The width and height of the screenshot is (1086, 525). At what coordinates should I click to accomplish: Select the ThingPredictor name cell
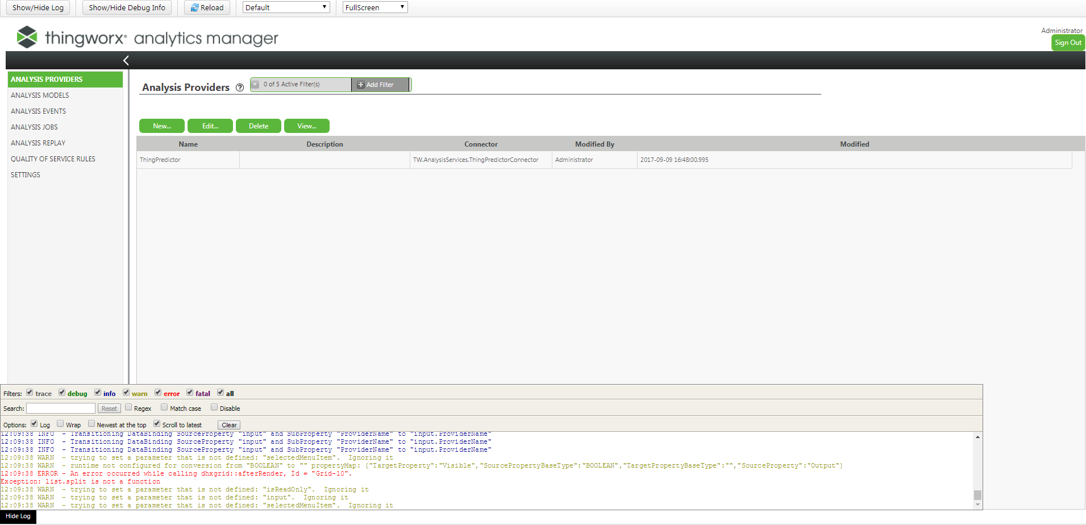point(188,160)
